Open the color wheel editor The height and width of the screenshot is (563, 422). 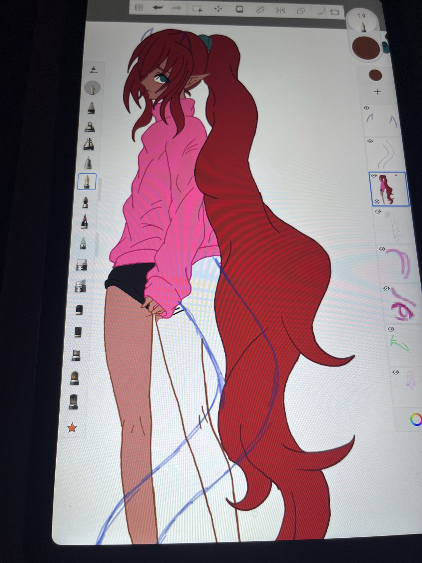(415, 420)
